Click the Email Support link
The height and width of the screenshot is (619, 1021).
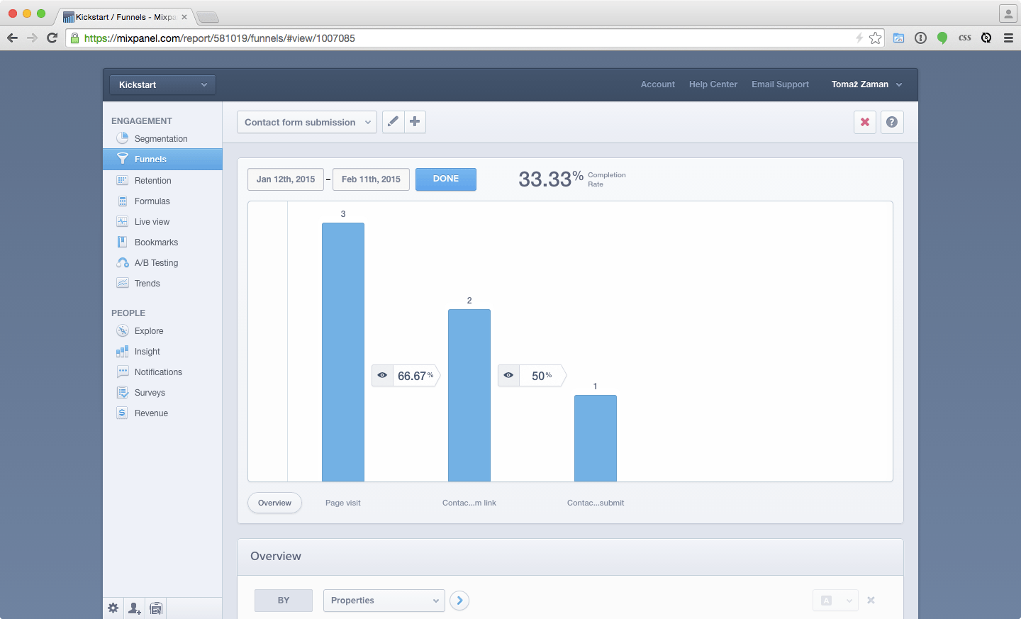click(780, 84)
